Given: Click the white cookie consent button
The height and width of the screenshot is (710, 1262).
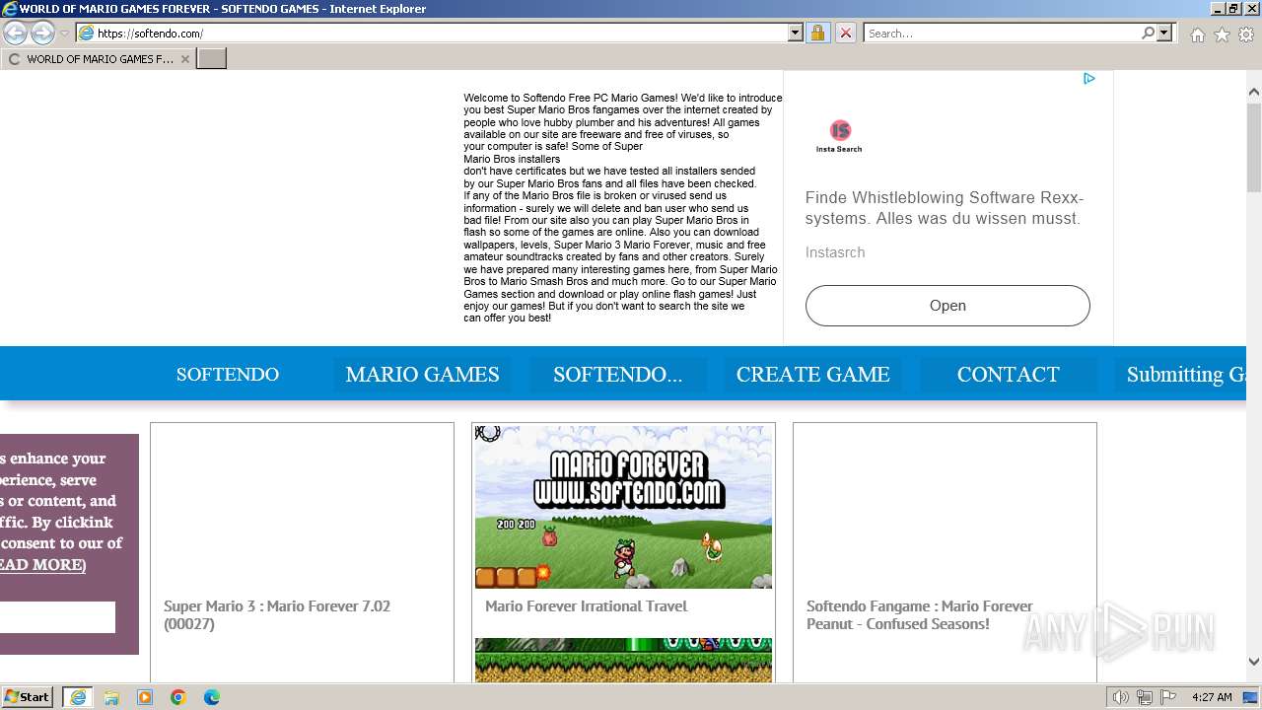Looking at the screenshot, I should pyautogui.click(x=57, y=617).
